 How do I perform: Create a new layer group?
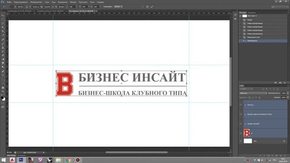coord(276,156)
